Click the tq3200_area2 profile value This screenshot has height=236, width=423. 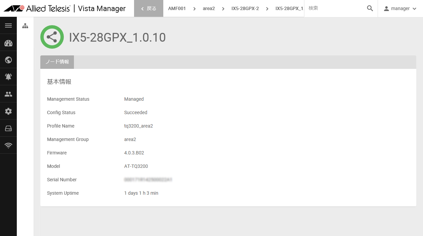click(138, 126)
